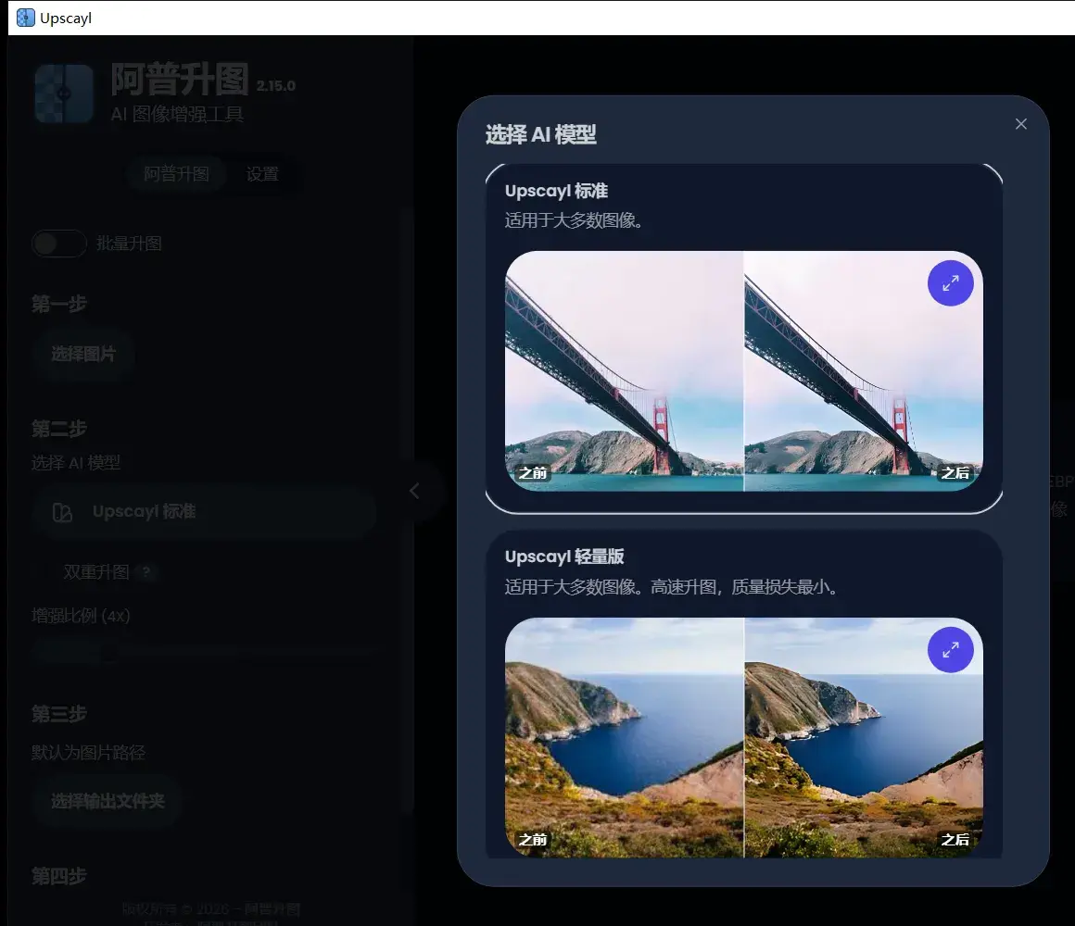Close the 选择 AI 模型 dialog
The image size is (1075, 926).
click(x=1021, y=124)
